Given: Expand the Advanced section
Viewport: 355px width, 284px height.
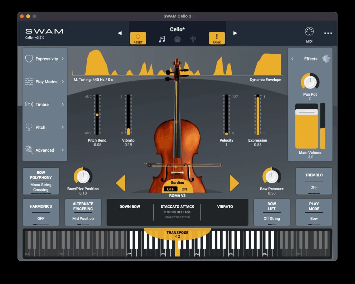Looking at the screenshot, I should click(28, 150).
